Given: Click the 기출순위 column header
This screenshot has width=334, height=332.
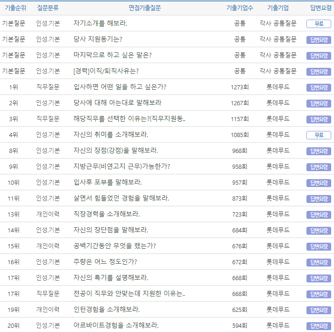Looking at the screenshot, I should (15, 8).
